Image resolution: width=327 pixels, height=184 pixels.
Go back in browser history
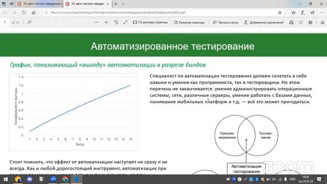(x=5, y=12)
